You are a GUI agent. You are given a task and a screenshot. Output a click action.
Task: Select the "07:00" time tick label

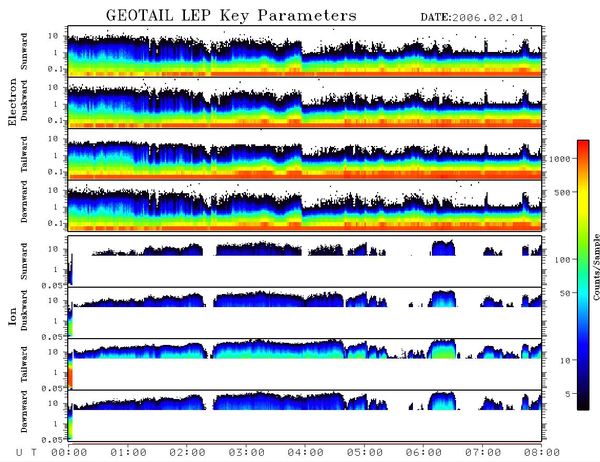click(x=483, y=453)
